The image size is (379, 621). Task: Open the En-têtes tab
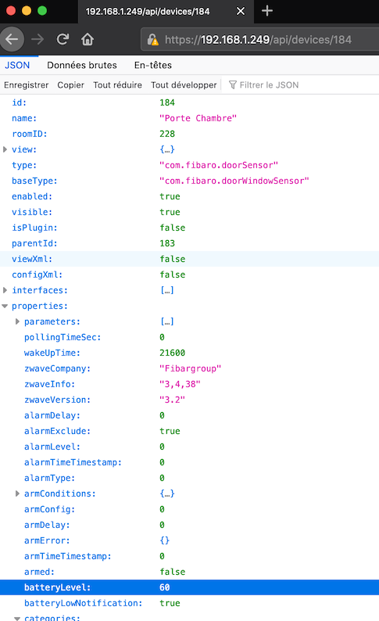[153, 65]
